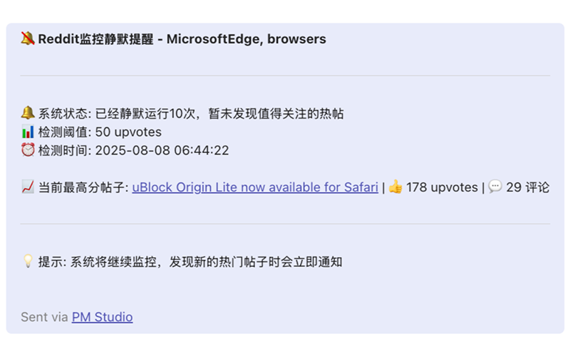The image size is (570, 356).
Task: Click the timestamp 2025-08-08 06:44:22
Action: pos(162,150)
